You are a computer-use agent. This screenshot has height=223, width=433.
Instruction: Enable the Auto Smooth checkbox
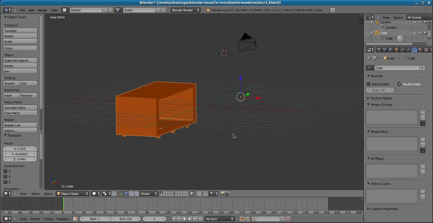click(369, 84)
